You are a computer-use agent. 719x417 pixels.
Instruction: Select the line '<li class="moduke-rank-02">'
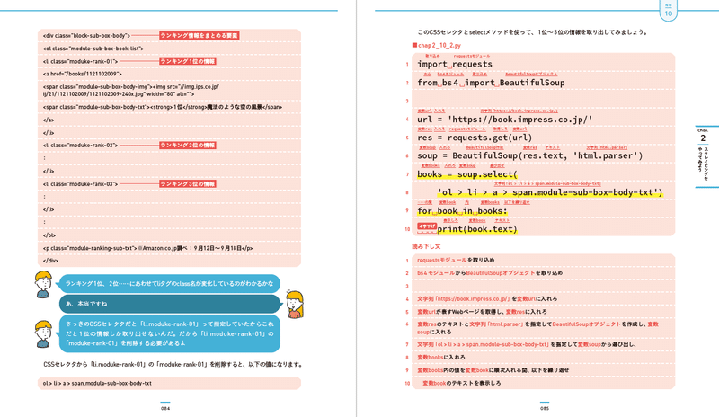(x=80, y=145)
